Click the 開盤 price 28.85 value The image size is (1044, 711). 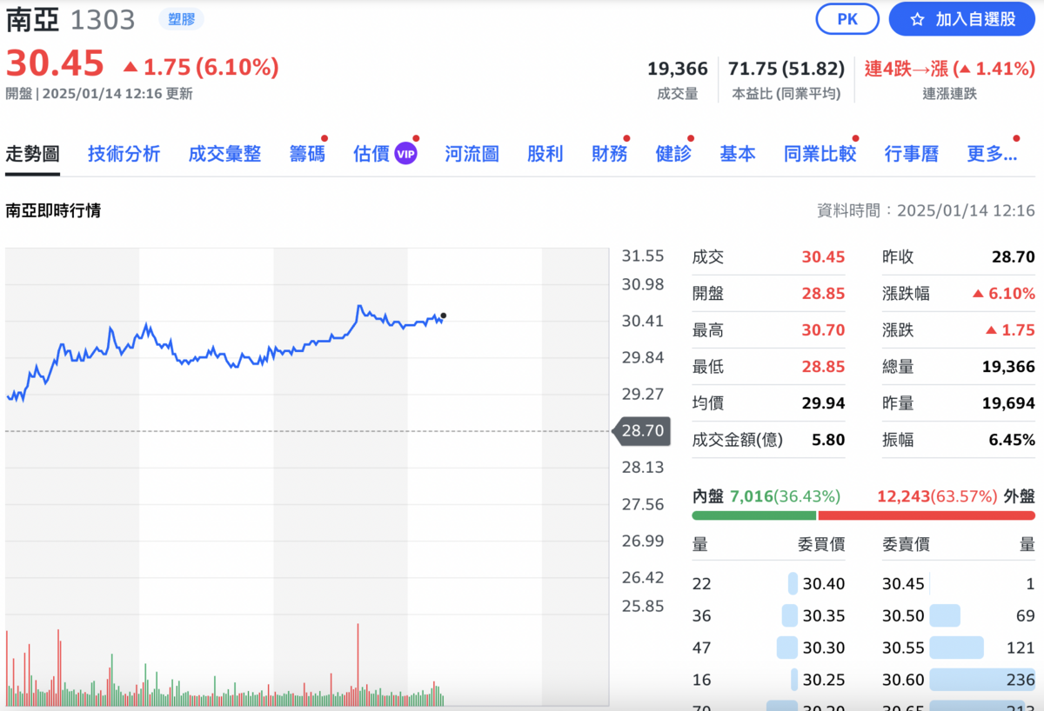(x=823, y=294)
